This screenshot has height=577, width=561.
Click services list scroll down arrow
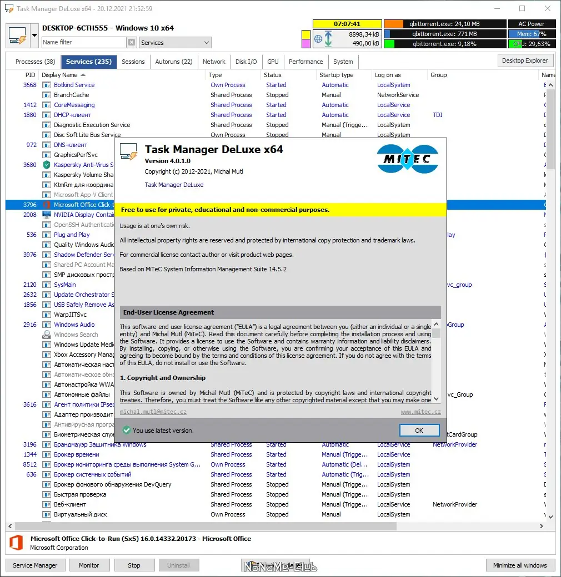point(550,517)
